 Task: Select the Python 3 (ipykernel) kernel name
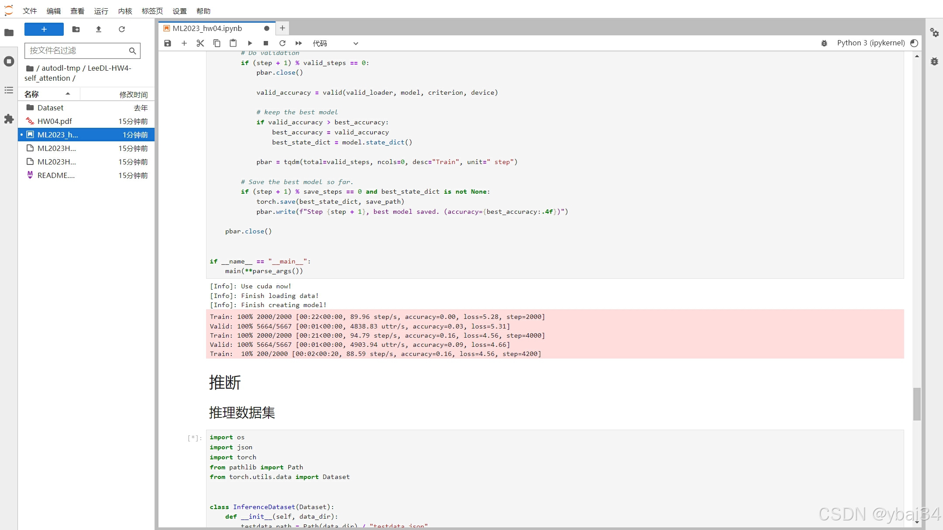point(871,43)
